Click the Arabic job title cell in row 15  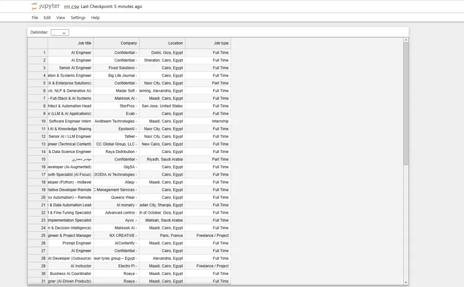(71, 159)
